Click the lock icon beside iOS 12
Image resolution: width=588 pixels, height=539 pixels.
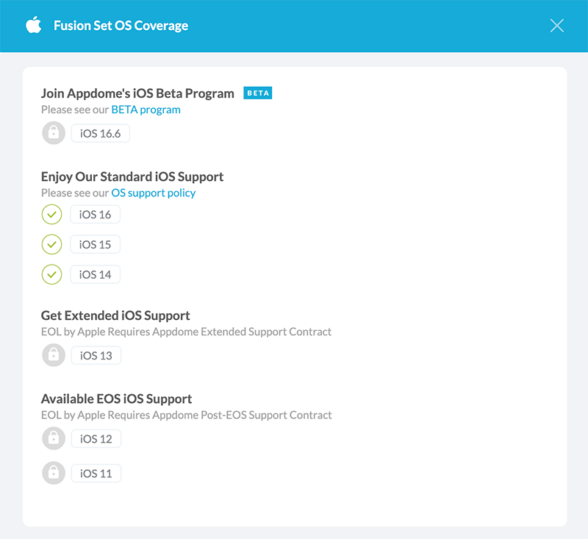[54, 439]
